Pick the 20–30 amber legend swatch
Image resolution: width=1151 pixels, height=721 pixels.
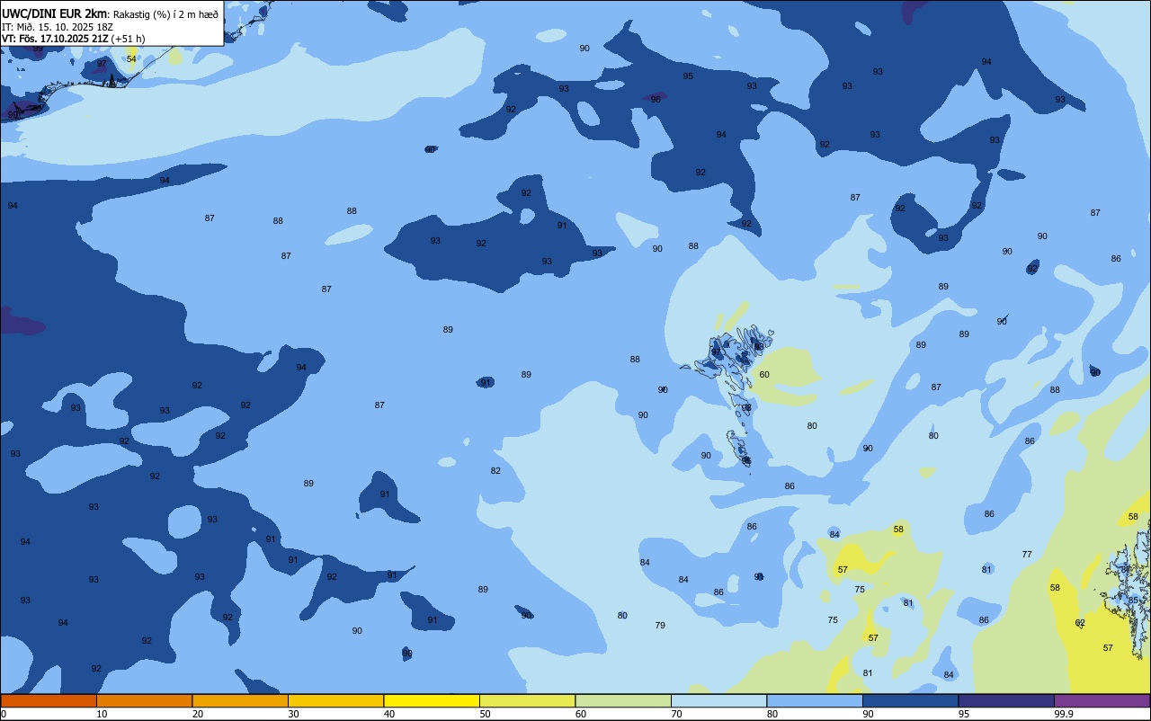[x=240, y=700]
